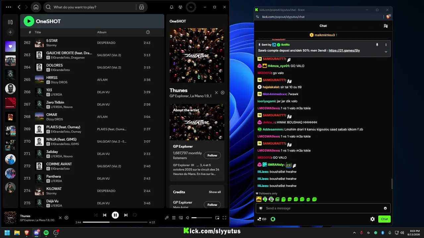Viewport: 424px width, 238px height.
Task: Enter Spotify full screen mode
Action: 224,218
